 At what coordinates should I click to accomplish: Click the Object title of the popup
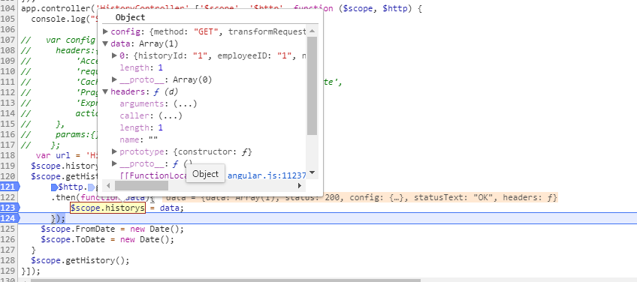[x=130, y=17]
